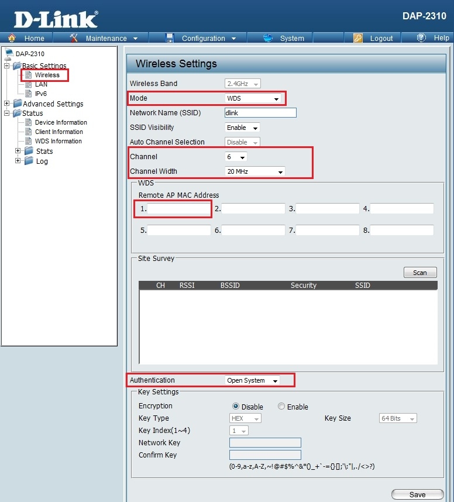The height and width of the screenshot is (502, 454).
Task: Select the Enable encryption radio button
Action: pos(281,407)
